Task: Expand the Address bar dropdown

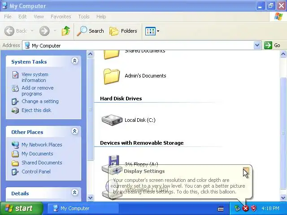Action: (x=257, y=45)
